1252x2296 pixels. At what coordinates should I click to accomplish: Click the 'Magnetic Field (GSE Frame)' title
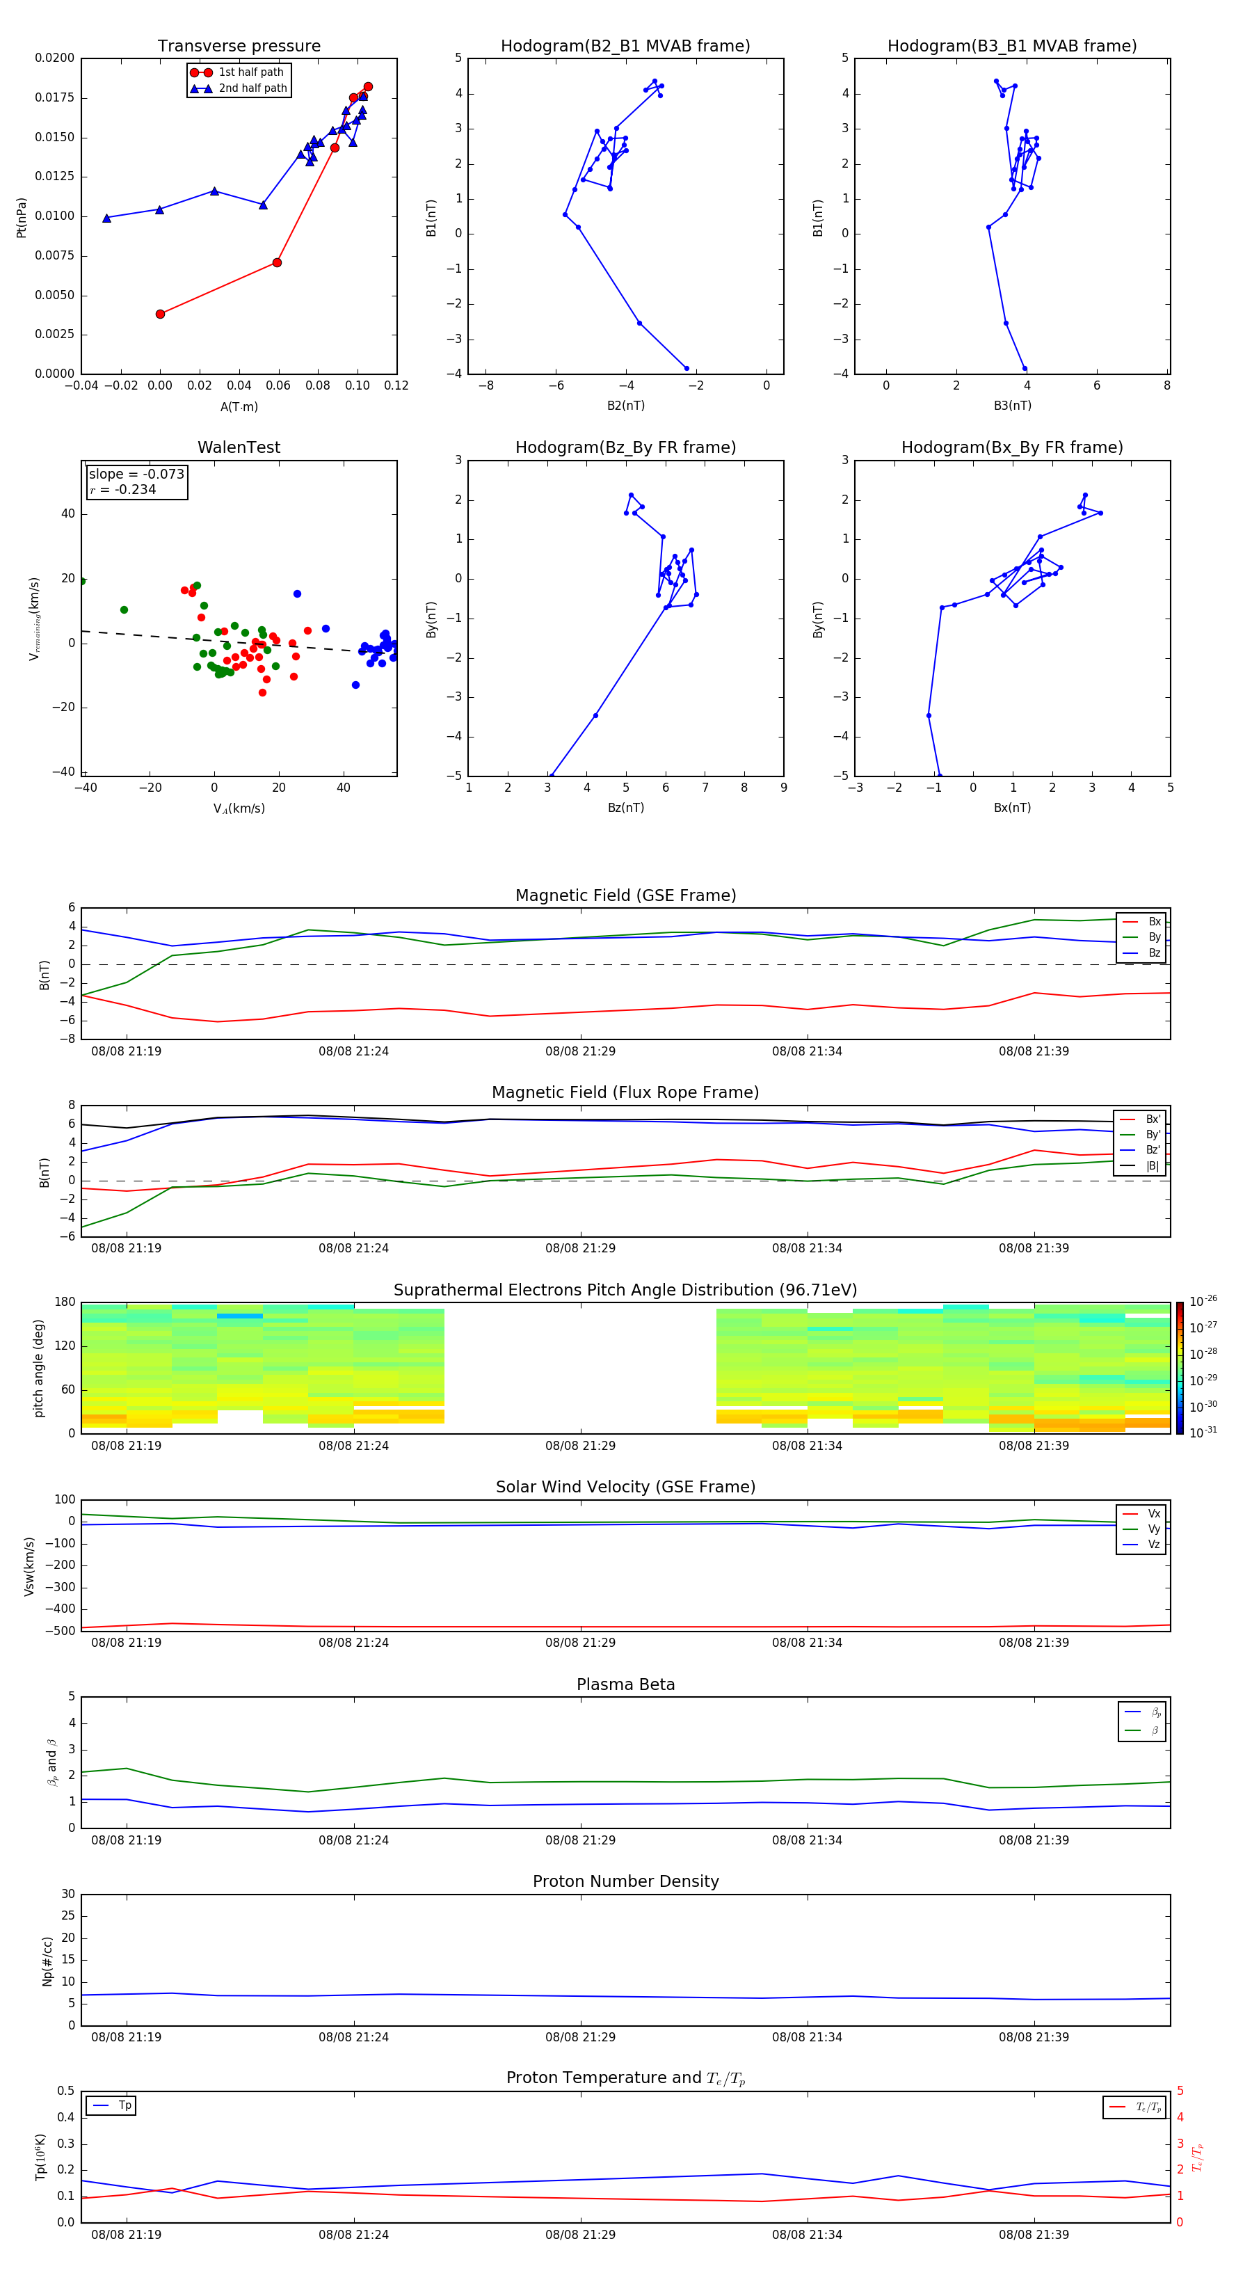tap(625, 895)
